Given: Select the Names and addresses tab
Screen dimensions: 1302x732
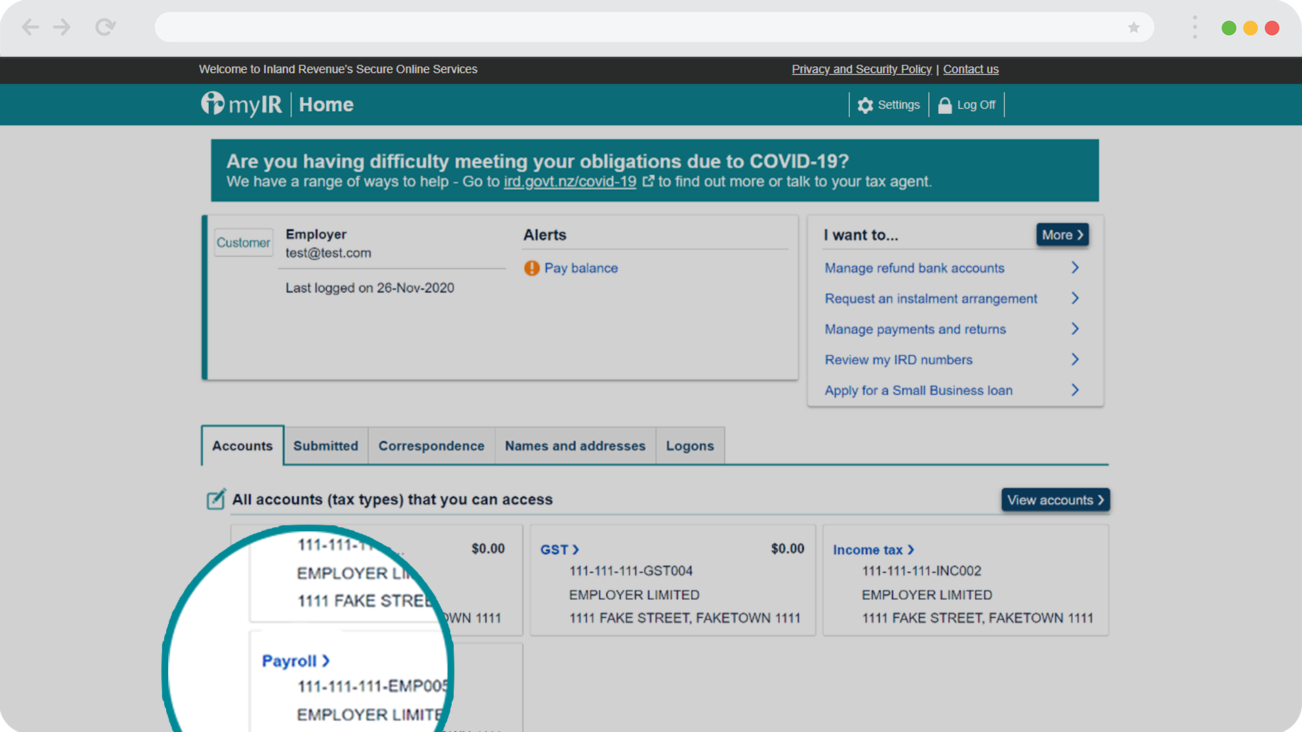Looking at the screenshot, I should (x=575, y=446).
